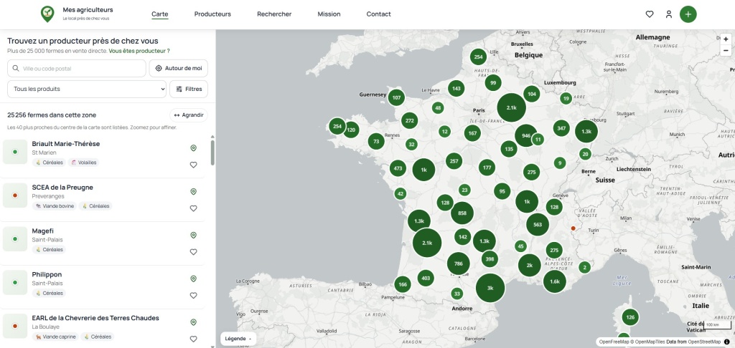Viewport: 735px width, 348px height.
Task: Open the SCEA de la Preugne name
Action: pyautogui.click(x=62, y=187)
